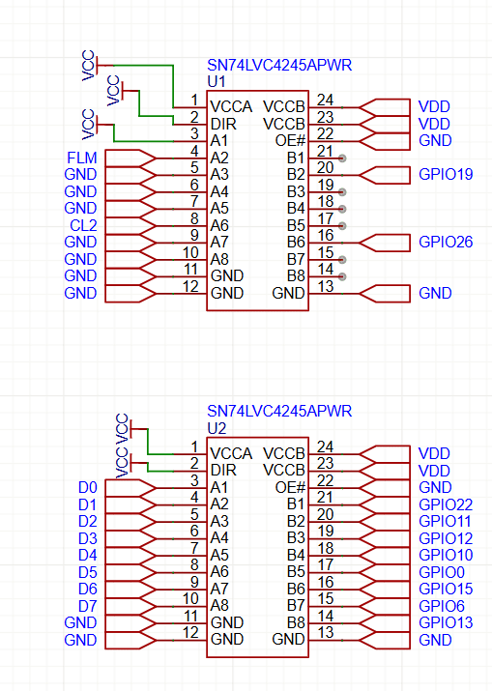Screen dimensions: 492x691
Task: Click the no-connect marker on U1 B8
Action: click(342, 276)
